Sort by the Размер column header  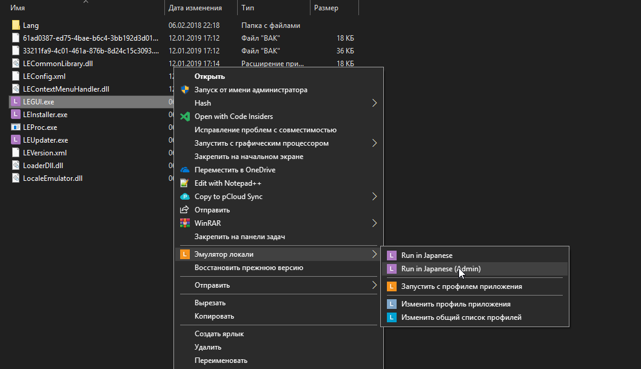(326, 8)
